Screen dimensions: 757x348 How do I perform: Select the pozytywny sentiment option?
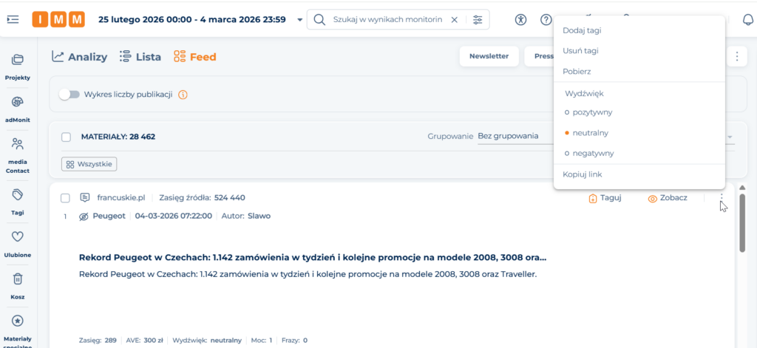pos(588,112)
